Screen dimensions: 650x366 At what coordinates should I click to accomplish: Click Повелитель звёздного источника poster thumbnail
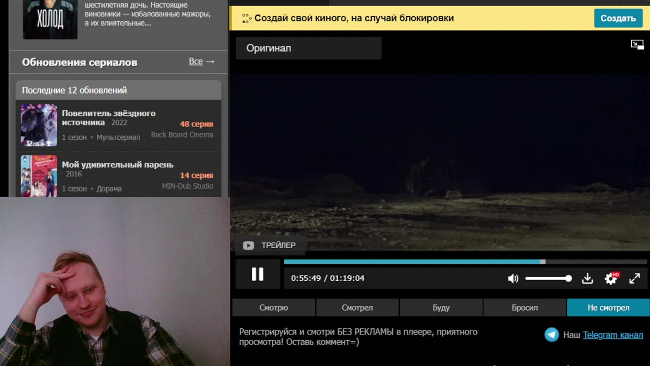click(x=39, y=125)
